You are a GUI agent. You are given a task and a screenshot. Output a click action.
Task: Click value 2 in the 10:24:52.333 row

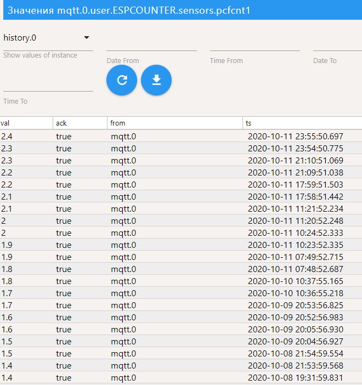click(3, 233)
